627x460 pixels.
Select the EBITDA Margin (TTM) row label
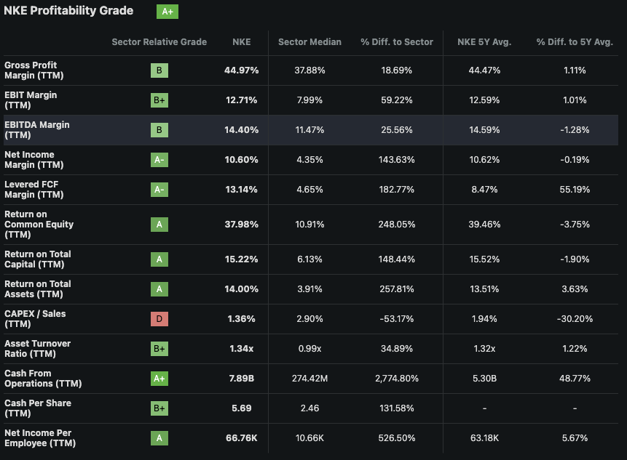pyautogui.click(x=36, y=130)
